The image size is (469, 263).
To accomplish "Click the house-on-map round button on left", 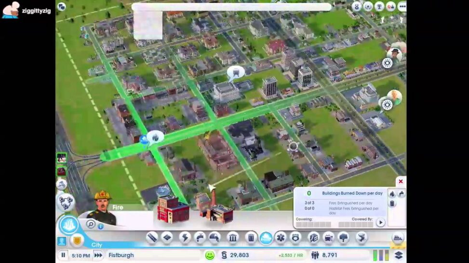I will [61, 185].
